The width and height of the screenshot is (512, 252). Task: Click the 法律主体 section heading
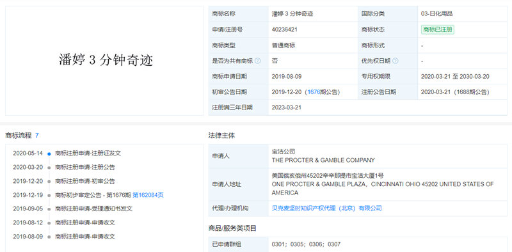[x=221, y=135]
